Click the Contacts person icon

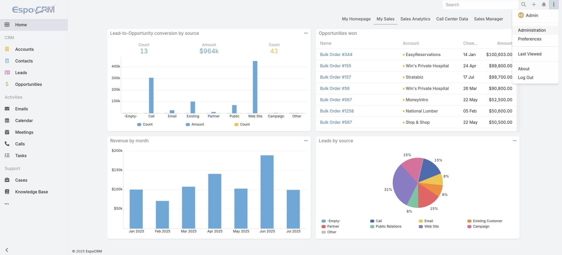click(7, 61)
